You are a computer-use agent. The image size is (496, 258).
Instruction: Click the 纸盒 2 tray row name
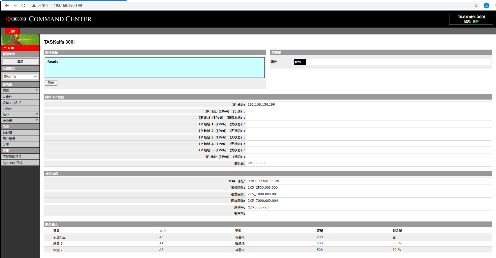pos(58,250)
